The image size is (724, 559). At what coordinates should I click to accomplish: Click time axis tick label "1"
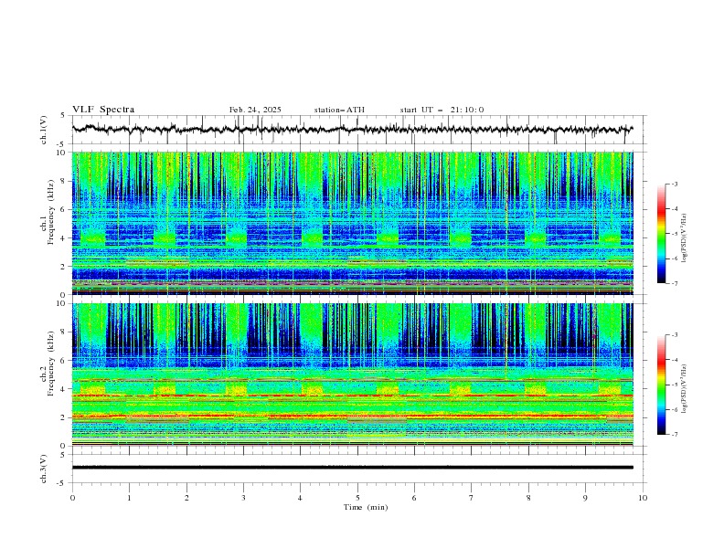click(x=129, y=498)
